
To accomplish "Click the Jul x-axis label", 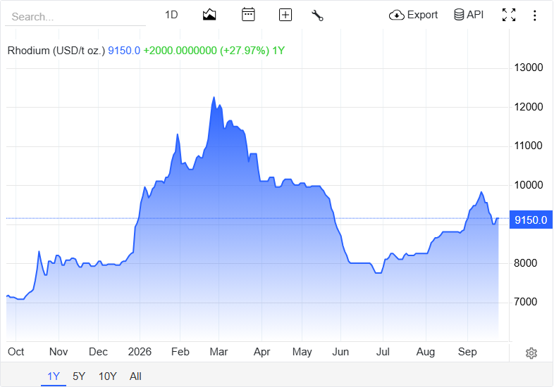I will tap(383, 352).
